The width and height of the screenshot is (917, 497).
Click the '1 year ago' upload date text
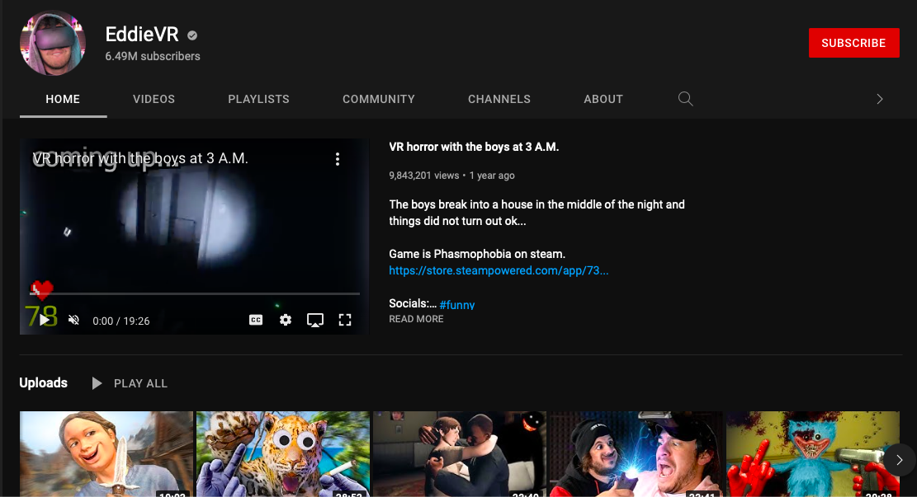492,176
